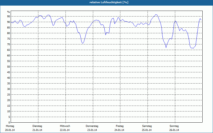213x133 pixels.
Task: Click the 'Donnerstag' day label
Action: click(92, 126)
